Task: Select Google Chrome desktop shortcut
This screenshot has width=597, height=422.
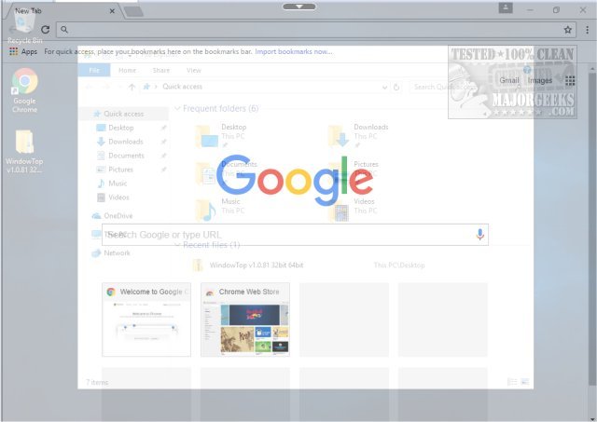Action: tap(25, 90)
